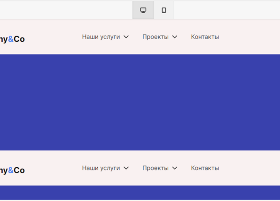Click the &Co logo in top header
The height and width of the screenshot is (201, 280).
pyautogui.click(x=12, y=39)
